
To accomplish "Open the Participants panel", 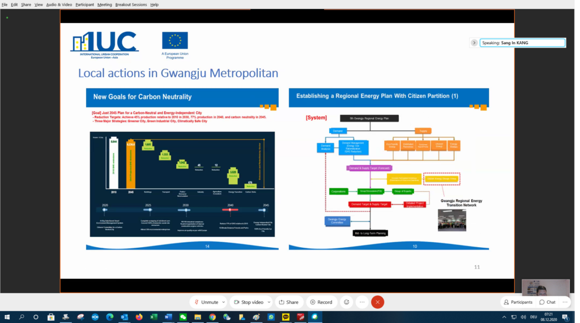I will pos(517,302).
